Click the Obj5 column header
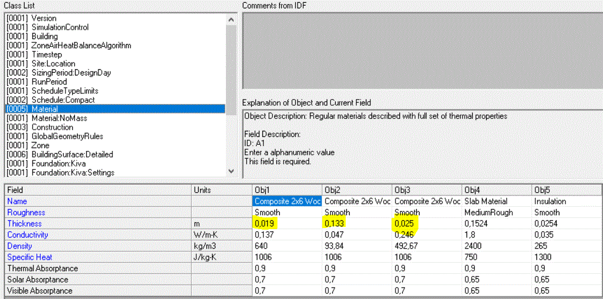Screen dimensions: 603x299 (x=567, y=190)
